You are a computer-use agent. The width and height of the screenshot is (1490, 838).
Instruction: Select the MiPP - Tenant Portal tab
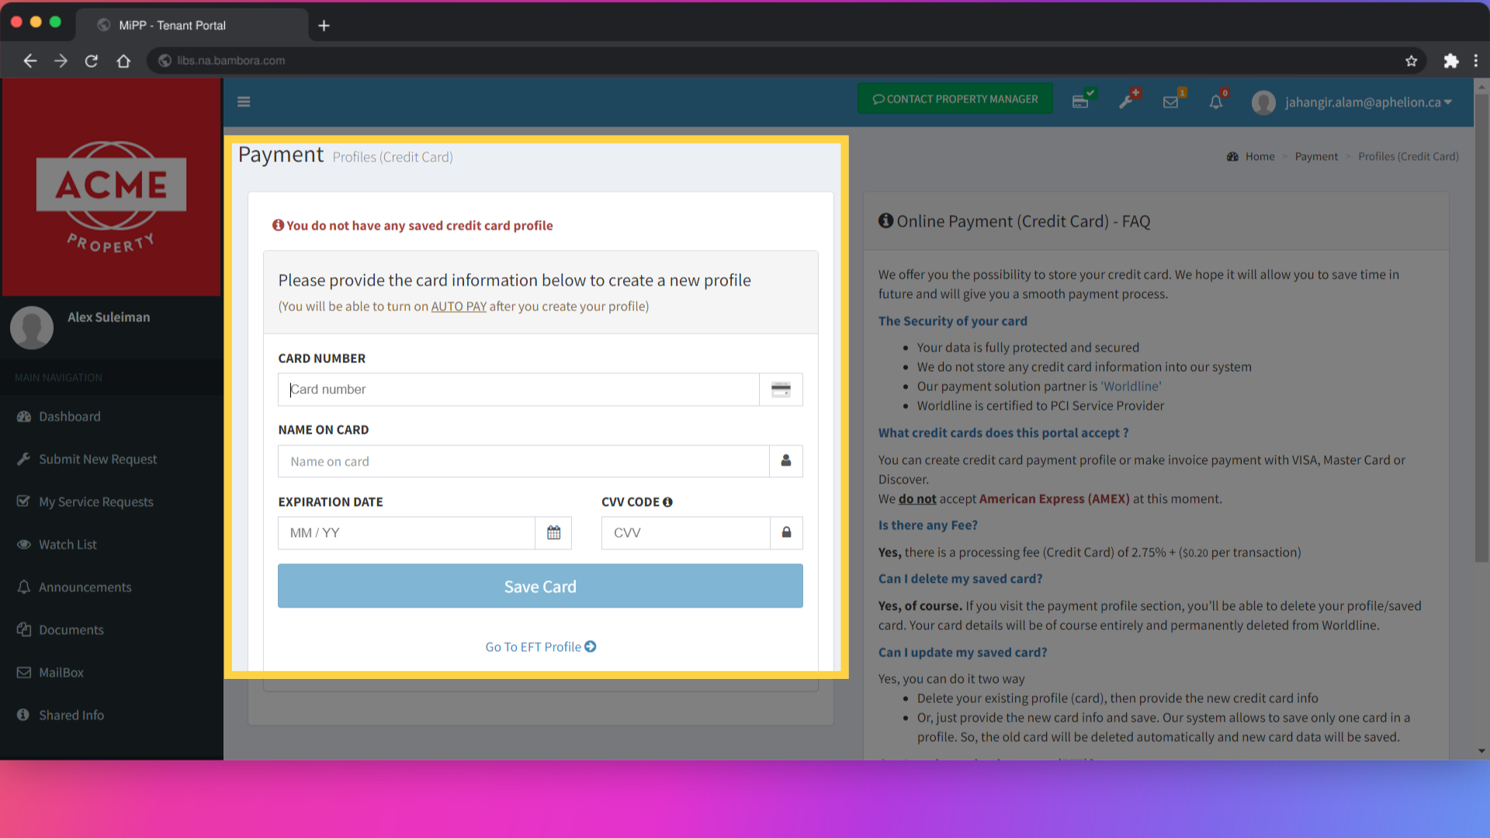[x=192, y=26]
